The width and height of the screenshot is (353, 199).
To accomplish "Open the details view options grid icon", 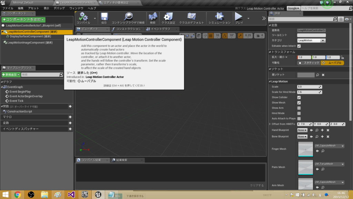I will (341, 19).
